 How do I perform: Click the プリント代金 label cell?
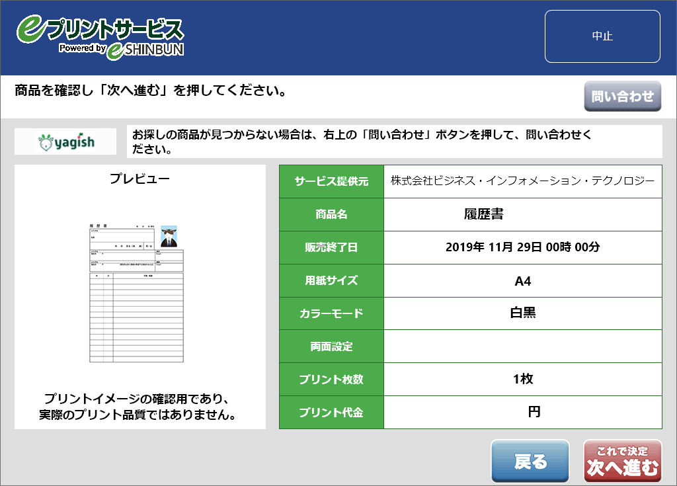[x=332, y=413]
